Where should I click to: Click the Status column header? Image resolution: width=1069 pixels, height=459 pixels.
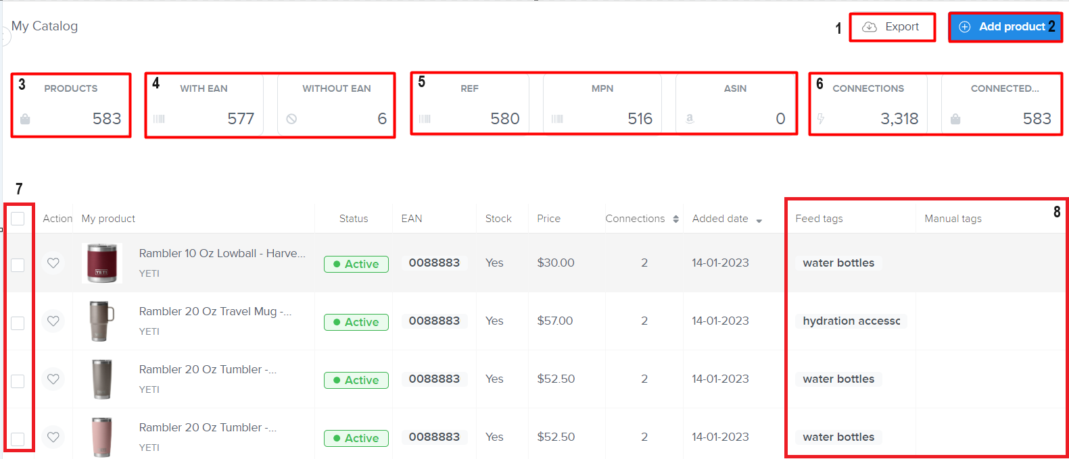coord(354,219)
